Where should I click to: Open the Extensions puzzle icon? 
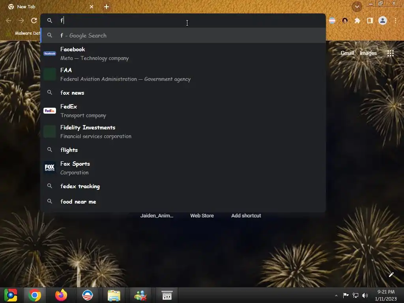coord(357,21)
